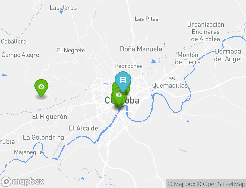This screenshot has height=188, width=246.
Task: Click the reservoir icon near Montón de Tierra
Action: point(153,61)
